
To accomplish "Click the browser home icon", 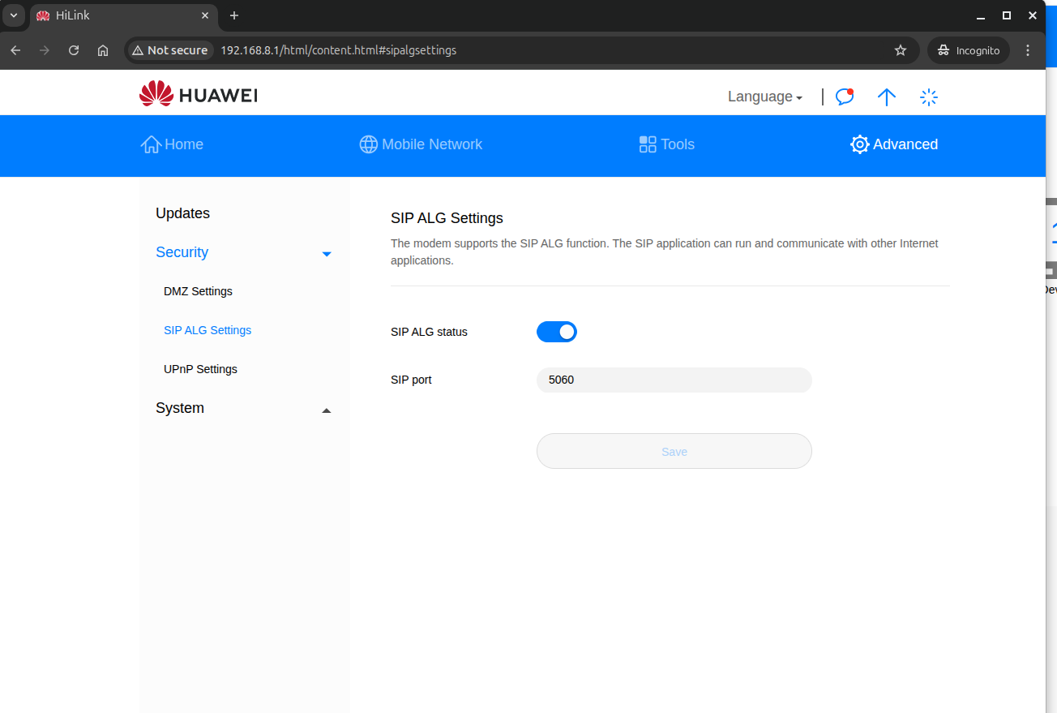I will 103,50.
